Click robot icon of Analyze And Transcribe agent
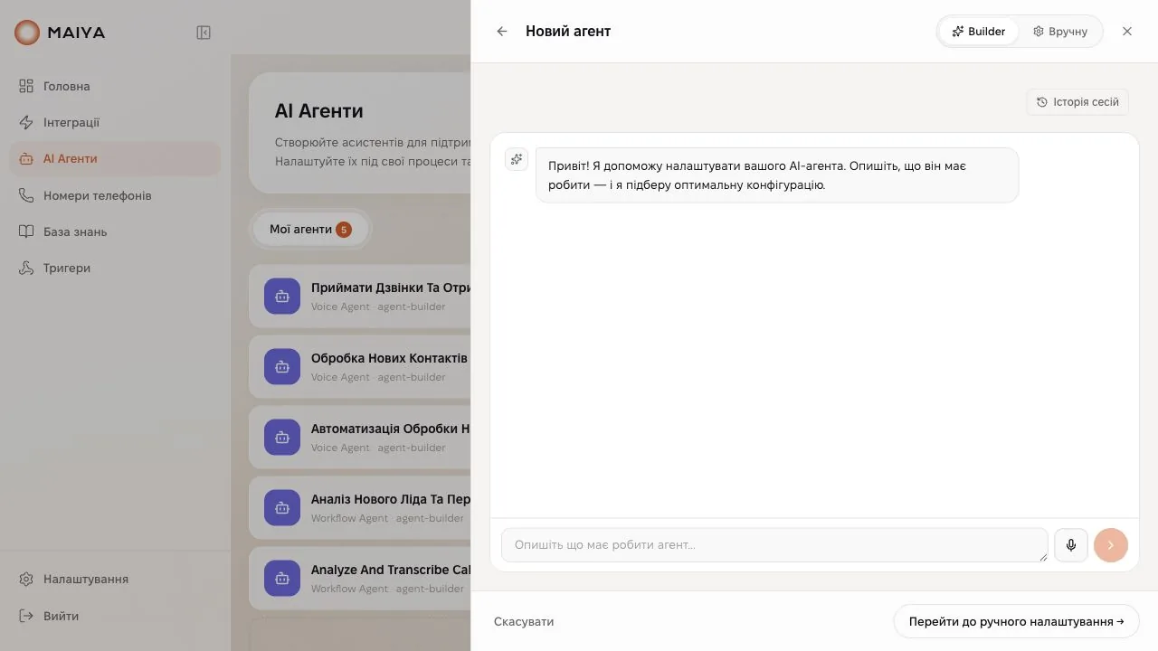Viewport: 1158px width, 651px height. (x=282, y=579)
